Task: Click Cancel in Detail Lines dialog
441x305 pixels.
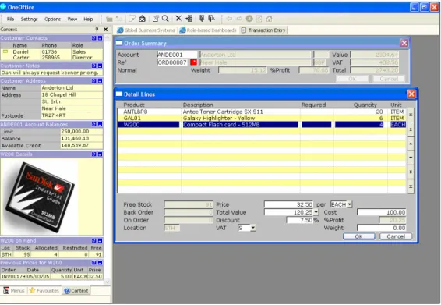Action: click(x=396, y=236)
